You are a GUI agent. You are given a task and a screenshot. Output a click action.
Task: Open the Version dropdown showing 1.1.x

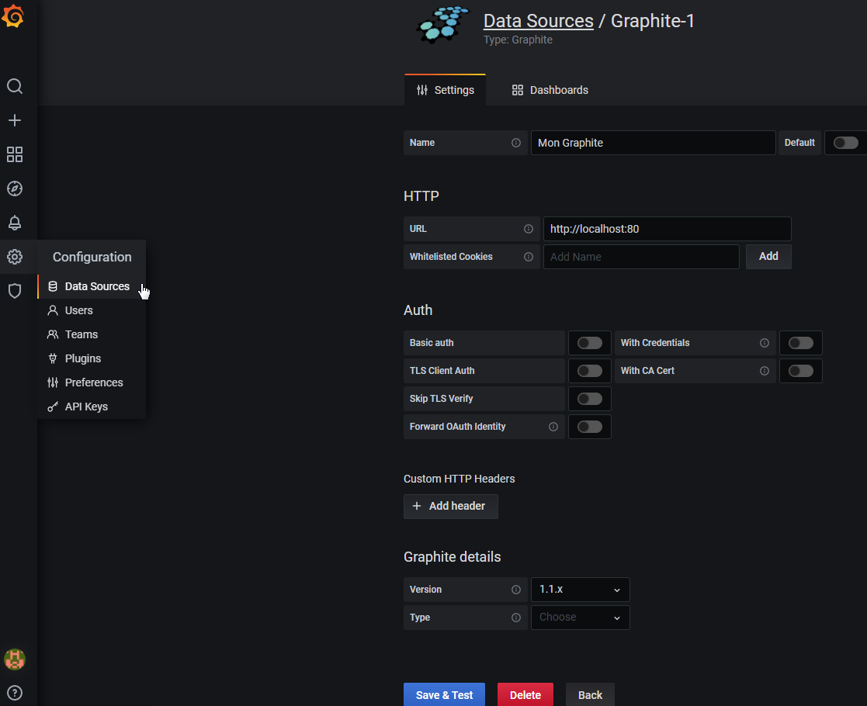tap(580, 590)
